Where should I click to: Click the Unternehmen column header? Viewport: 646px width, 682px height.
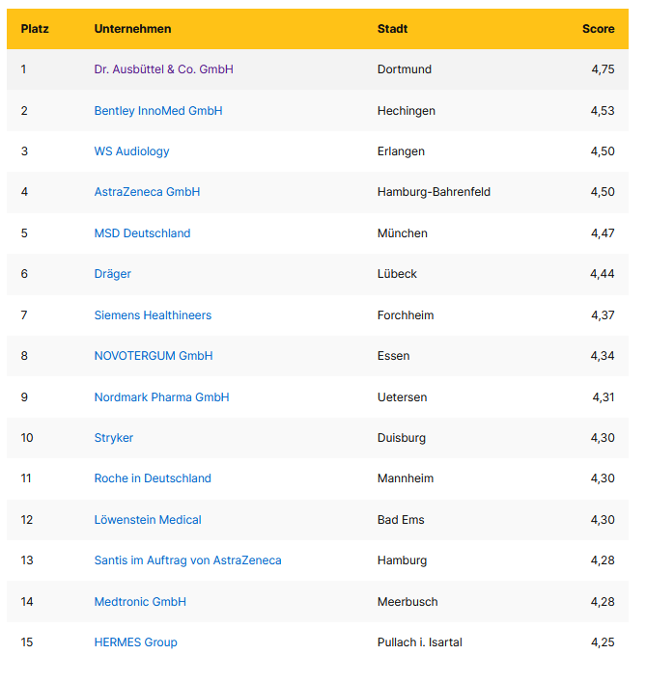132,29
